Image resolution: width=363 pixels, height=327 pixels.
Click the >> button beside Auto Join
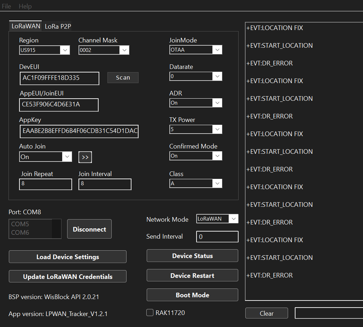click(85, 157)
